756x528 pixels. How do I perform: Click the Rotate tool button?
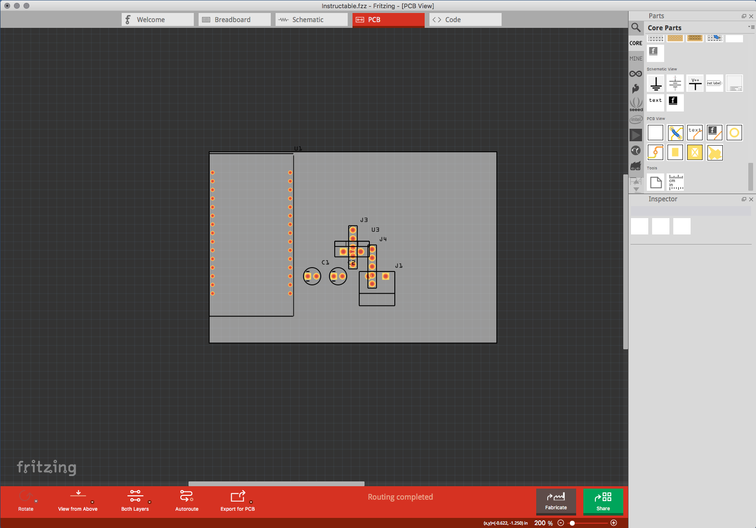(25, 501)
